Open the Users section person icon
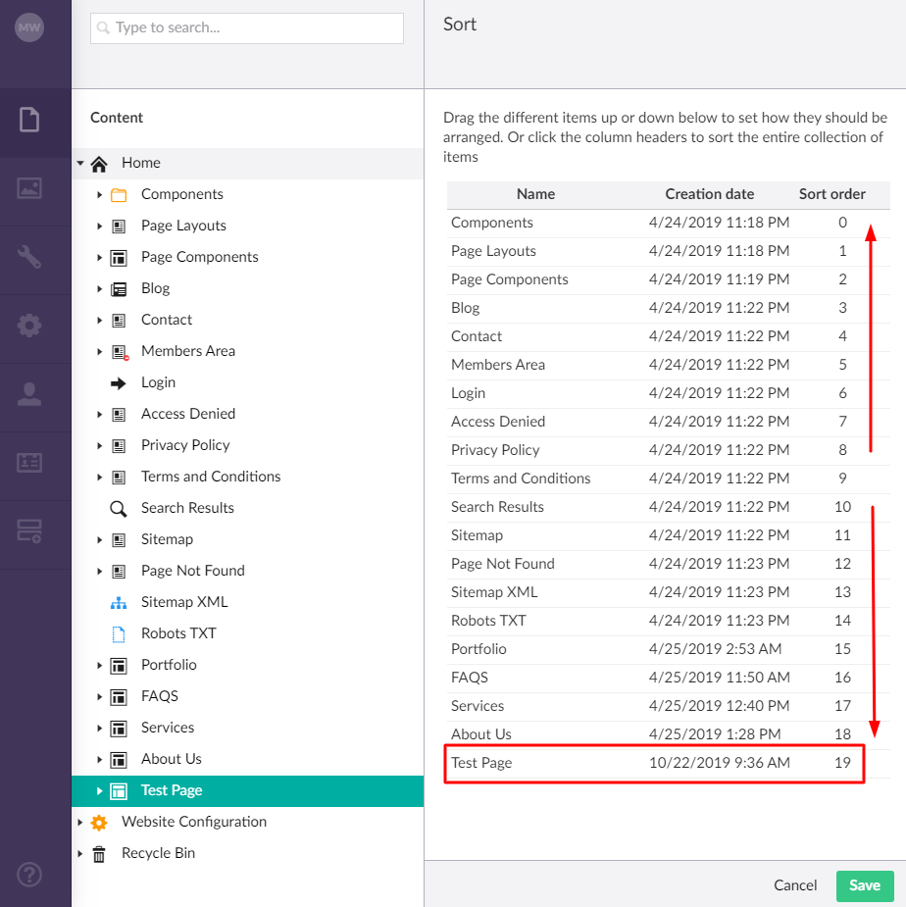906x907 pixels. point(29,394)
